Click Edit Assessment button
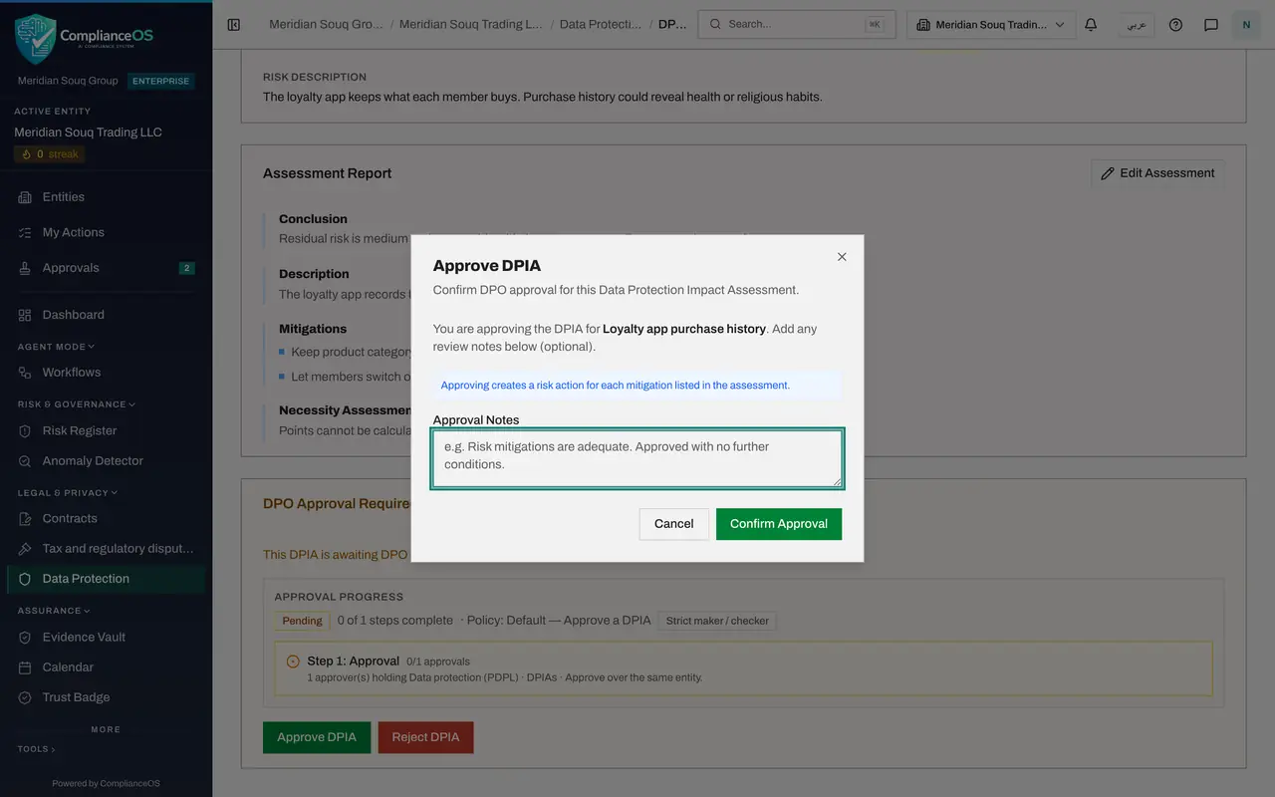Screen dimensions: 1275x797 pyautogui.click(x=1157, y=173)
